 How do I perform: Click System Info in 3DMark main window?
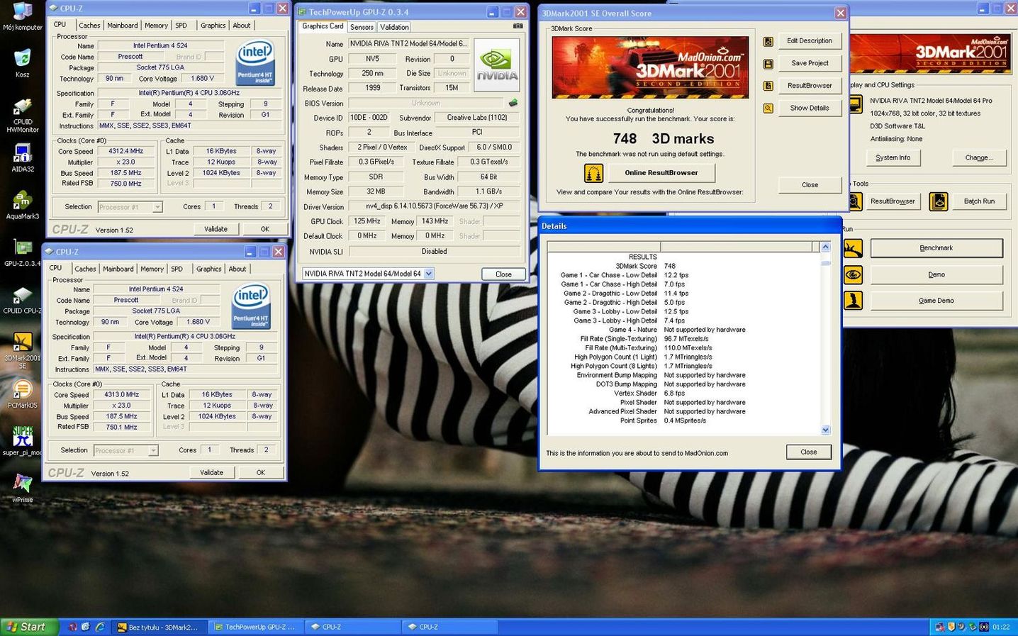[893, 157]
